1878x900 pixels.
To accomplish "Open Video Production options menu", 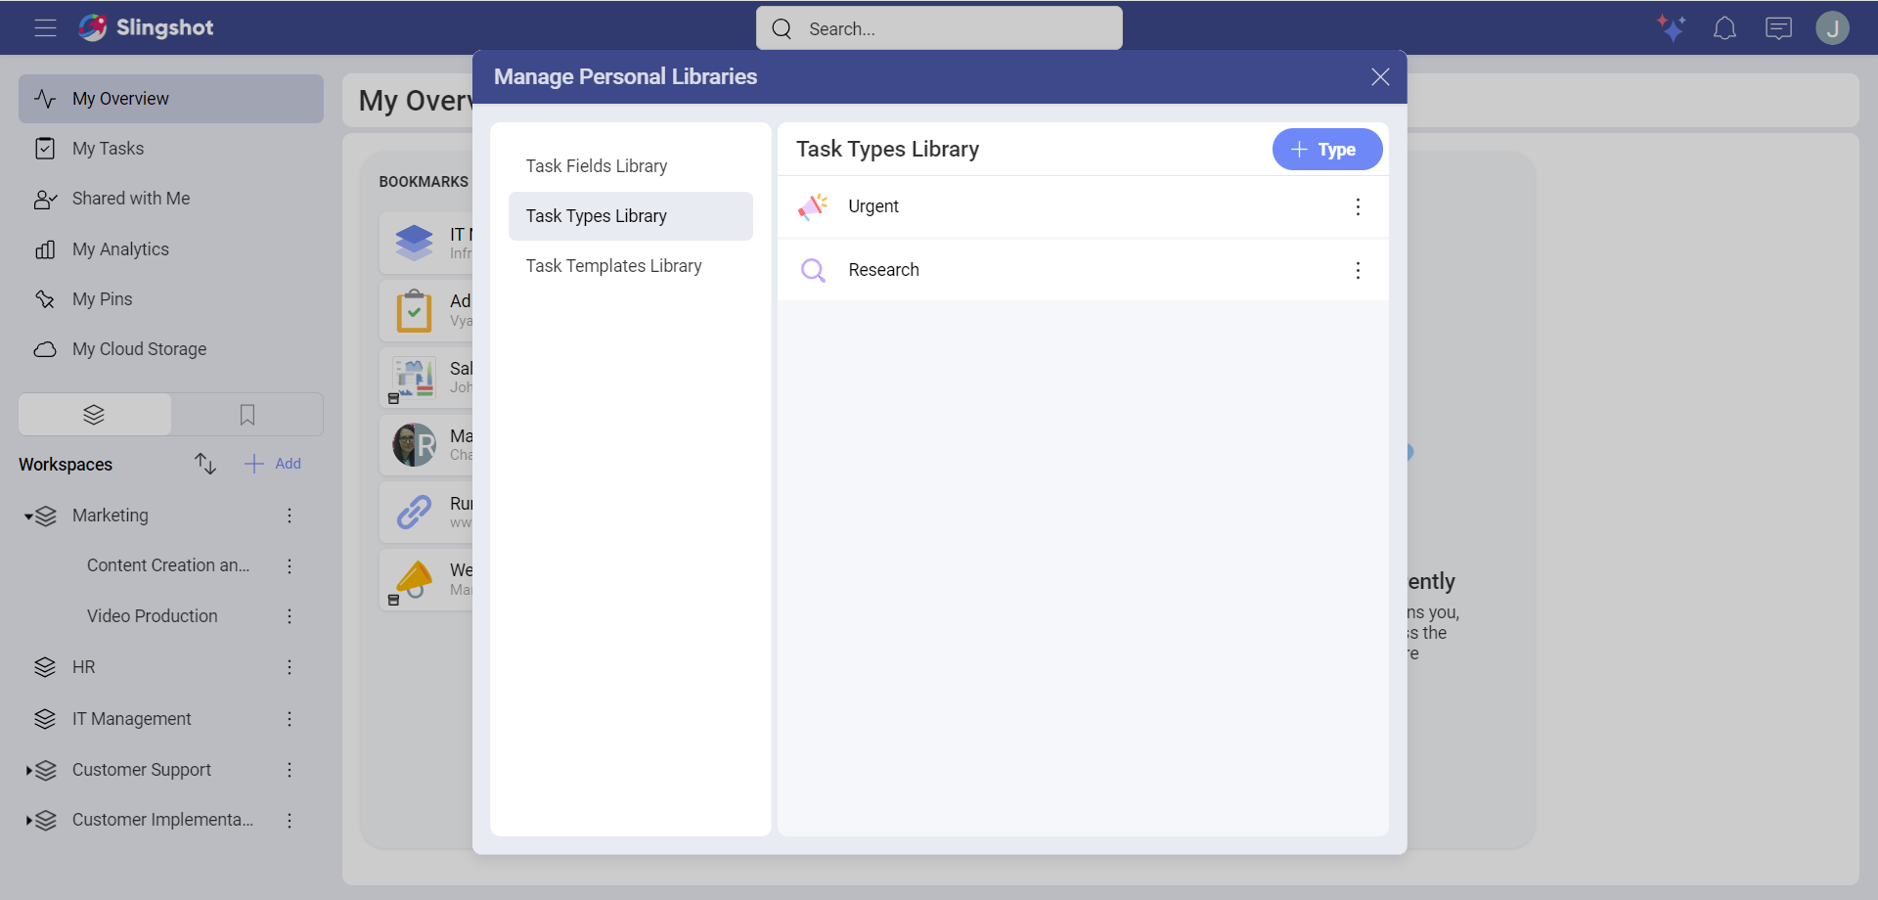I will pos(290,616).
